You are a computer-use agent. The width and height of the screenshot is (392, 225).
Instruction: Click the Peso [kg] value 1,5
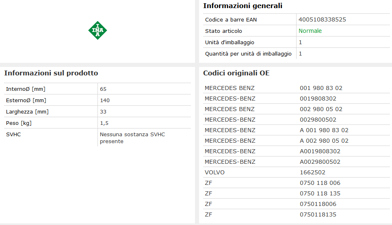pos(104,123)
